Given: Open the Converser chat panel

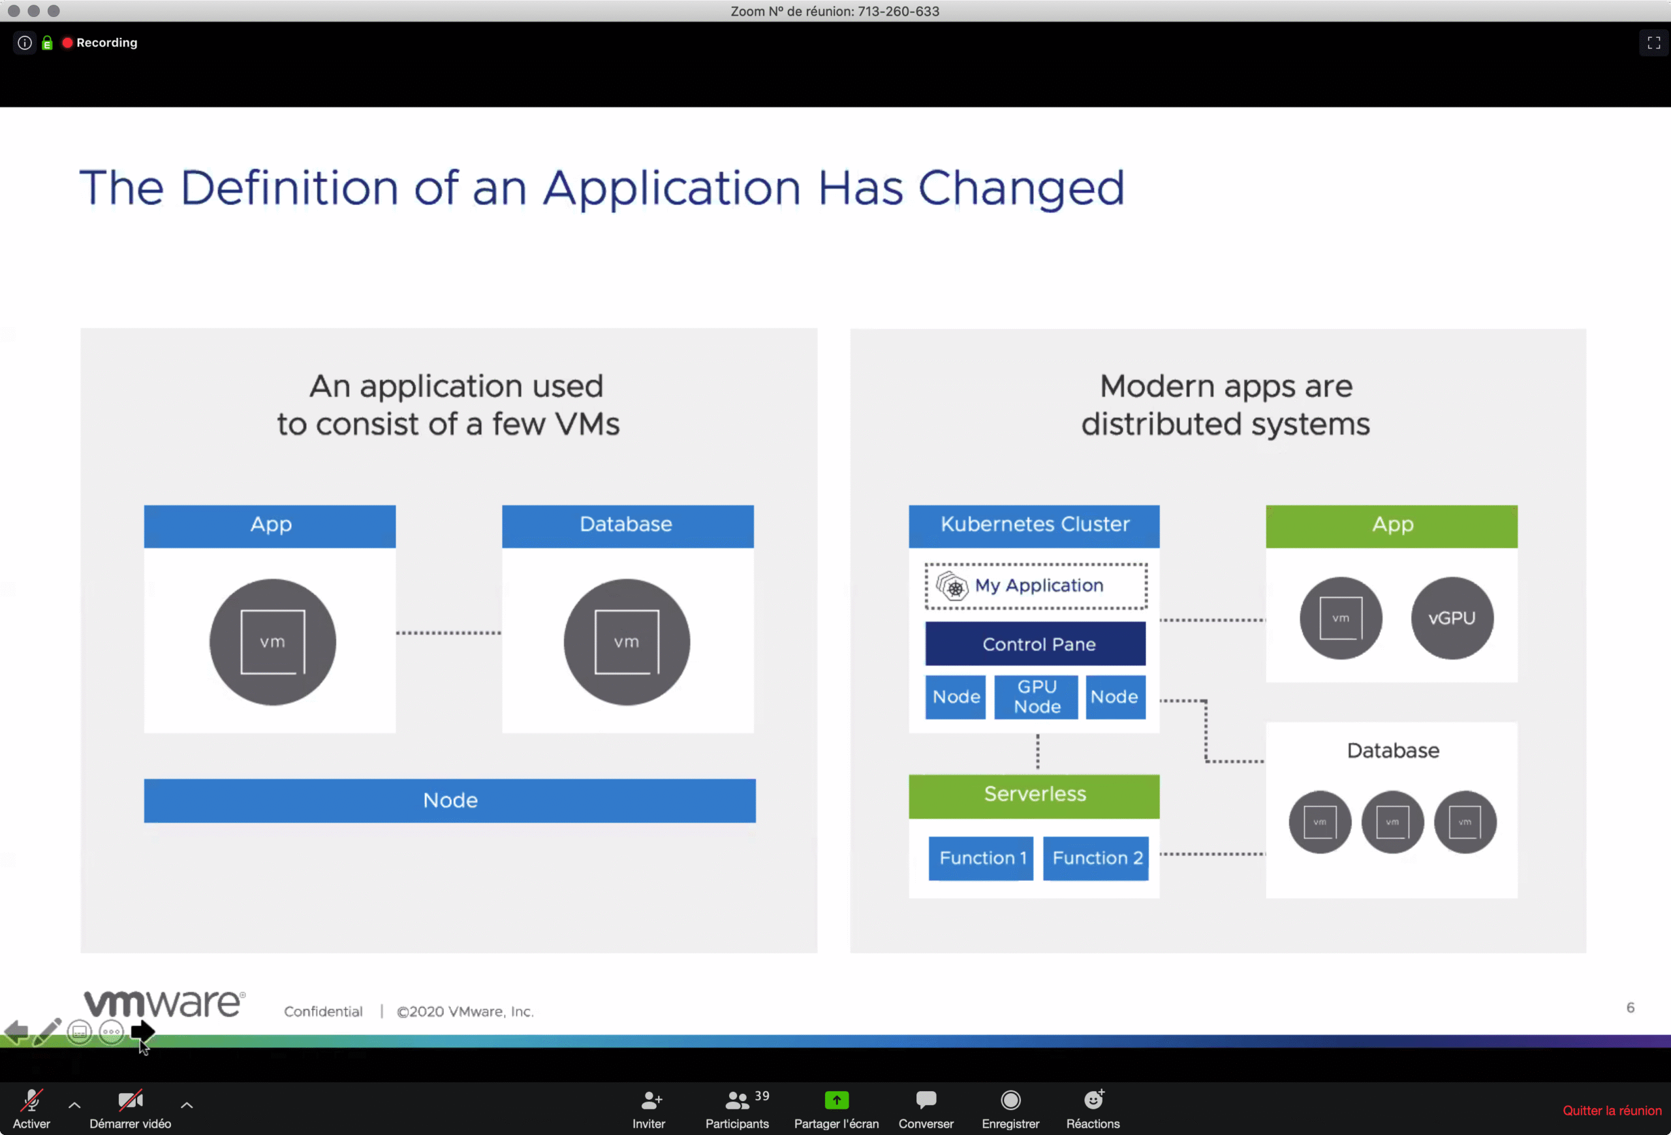Looking at the screenshot, I should pyautogui.click(x=926, y=1108).
